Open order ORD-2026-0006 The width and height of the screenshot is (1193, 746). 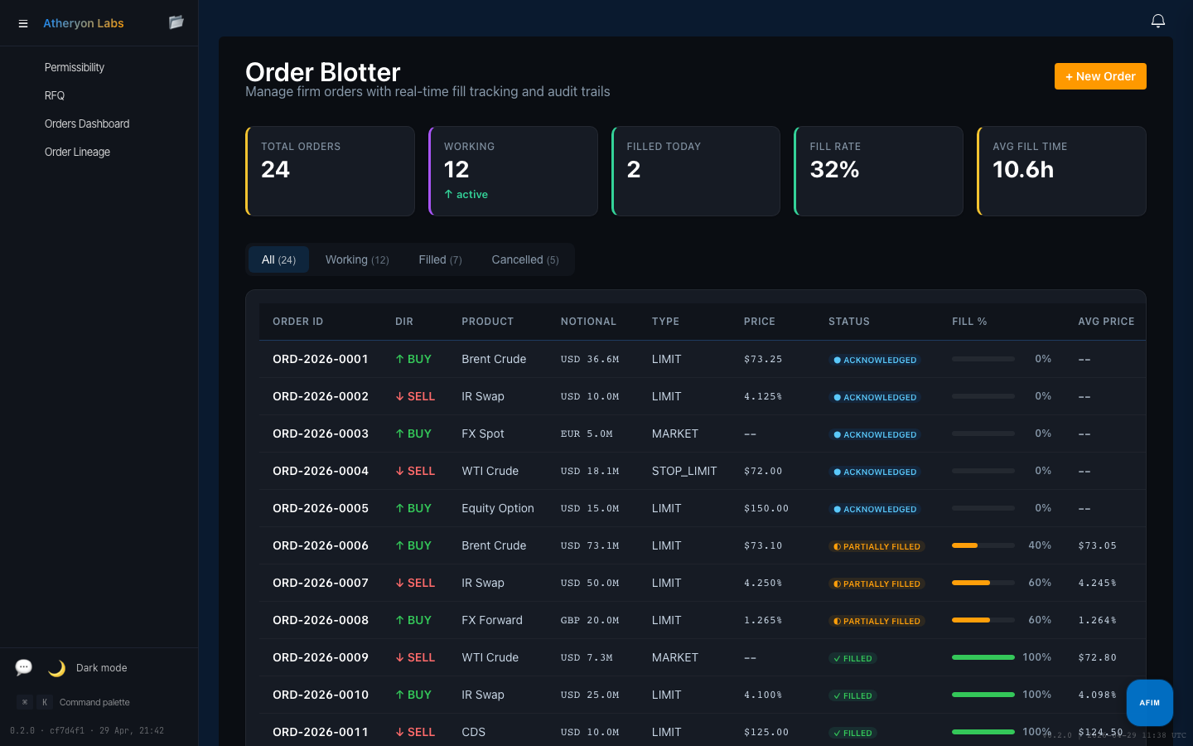321,545
